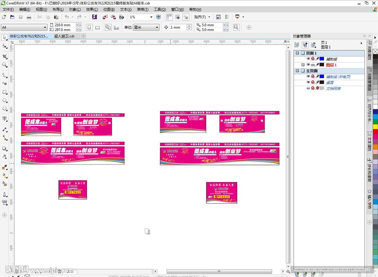This screenshot has width=378, height=277.
Task: Open the 文件(F) menu
Action: [8, 9]
